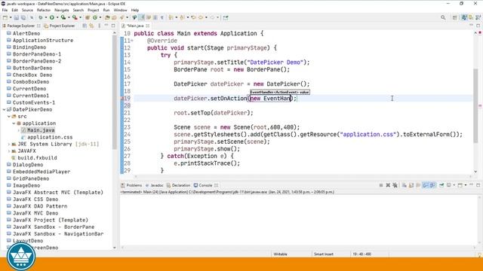Click the Save All toolbar icon
483x271 pixels.
click(23, 17)
